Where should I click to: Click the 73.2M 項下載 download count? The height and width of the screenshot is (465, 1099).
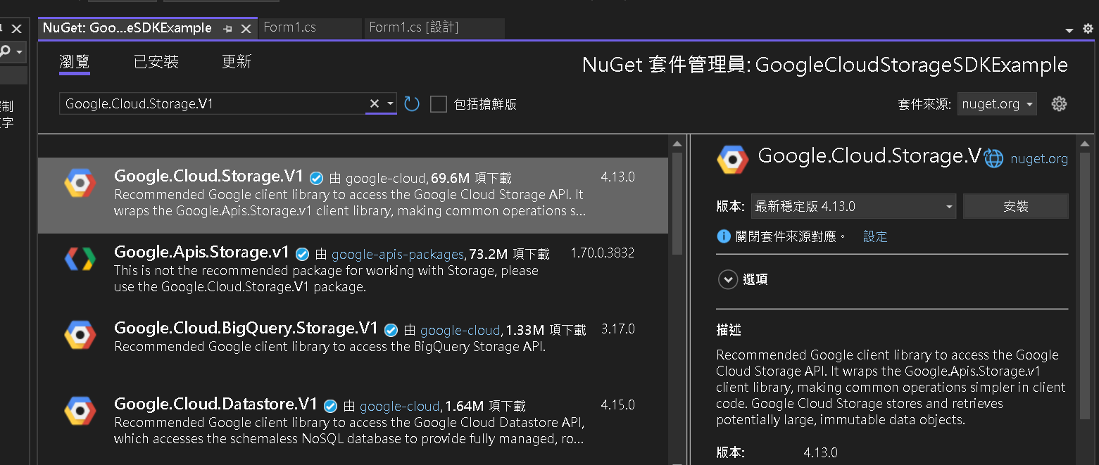coord(508,254)
